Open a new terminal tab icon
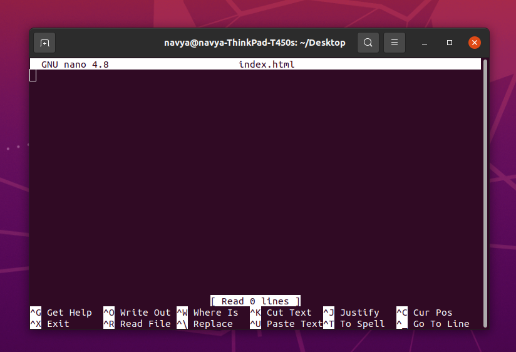This screenshot has width=516, height=352. (x=44, y=43)
